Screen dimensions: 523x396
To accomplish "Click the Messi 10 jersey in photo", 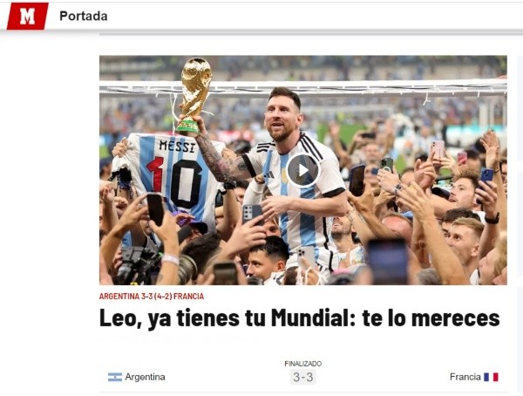I will click(x=173, y=175).
